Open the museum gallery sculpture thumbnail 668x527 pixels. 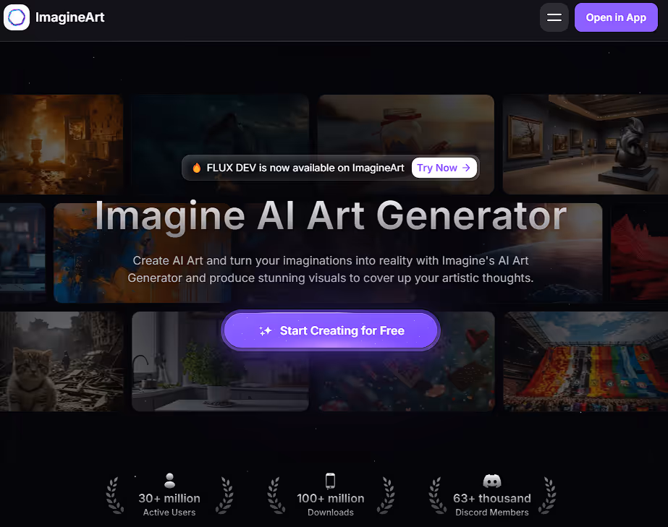(585, 145)
